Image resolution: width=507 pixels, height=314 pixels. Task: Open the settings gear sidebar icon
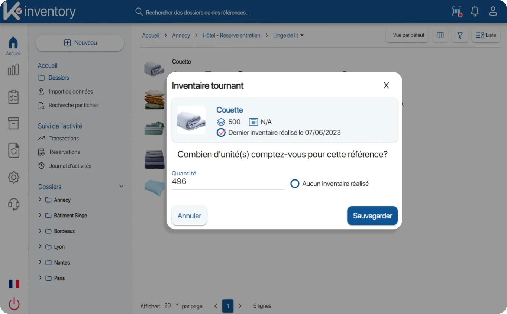(13, 177)
